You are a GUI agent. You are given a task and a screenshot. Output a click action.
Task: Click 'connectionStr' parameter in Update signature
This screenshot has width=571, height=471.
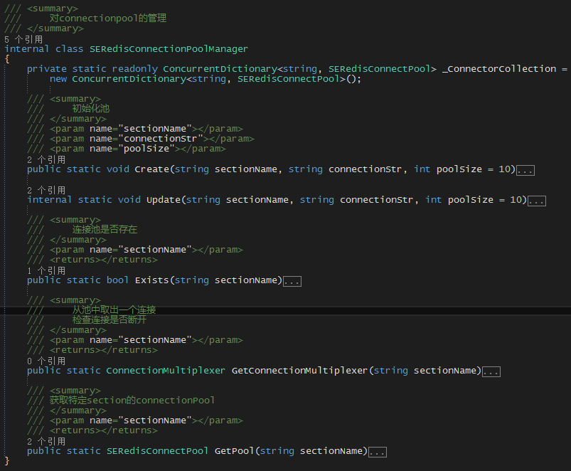click(x=377, y=200)
